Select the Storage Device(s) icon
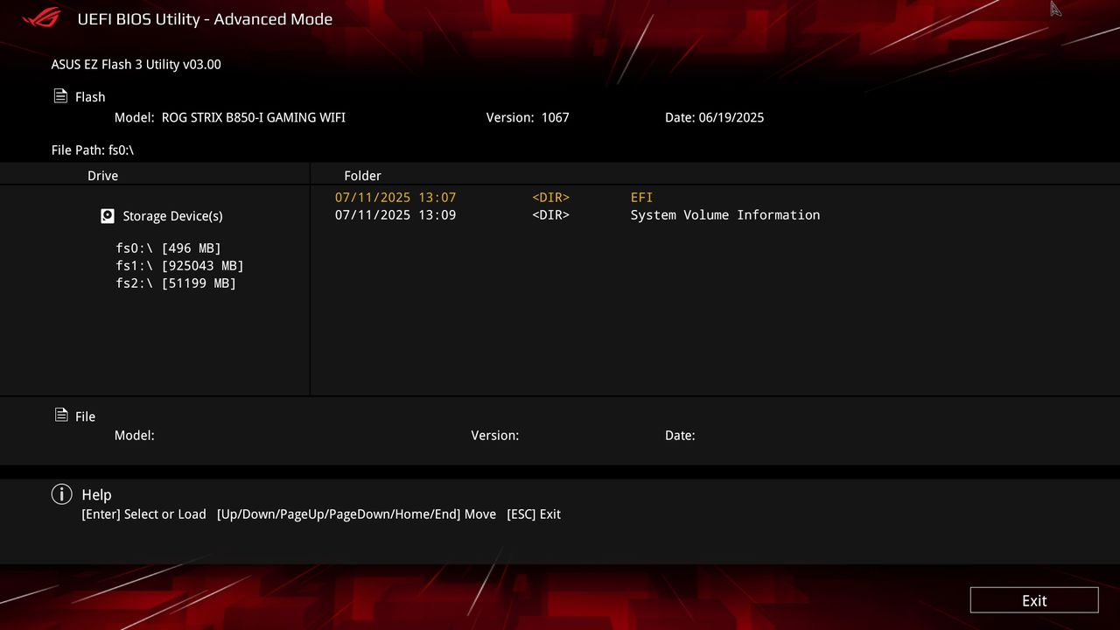This screenshot has width=1120, height=630. click(107, 215)
